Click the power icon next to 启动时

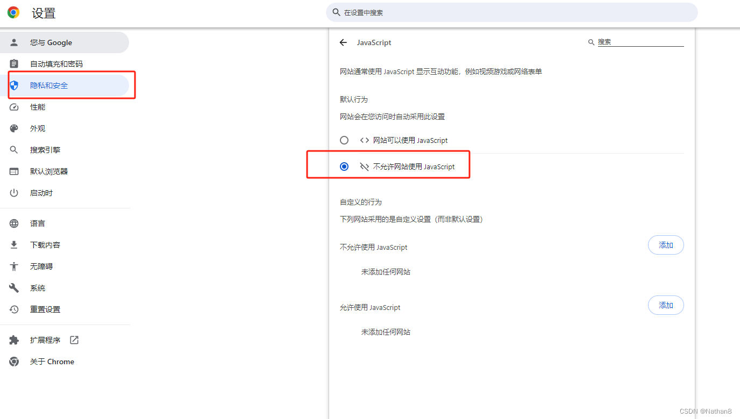(x=14, y=192)
